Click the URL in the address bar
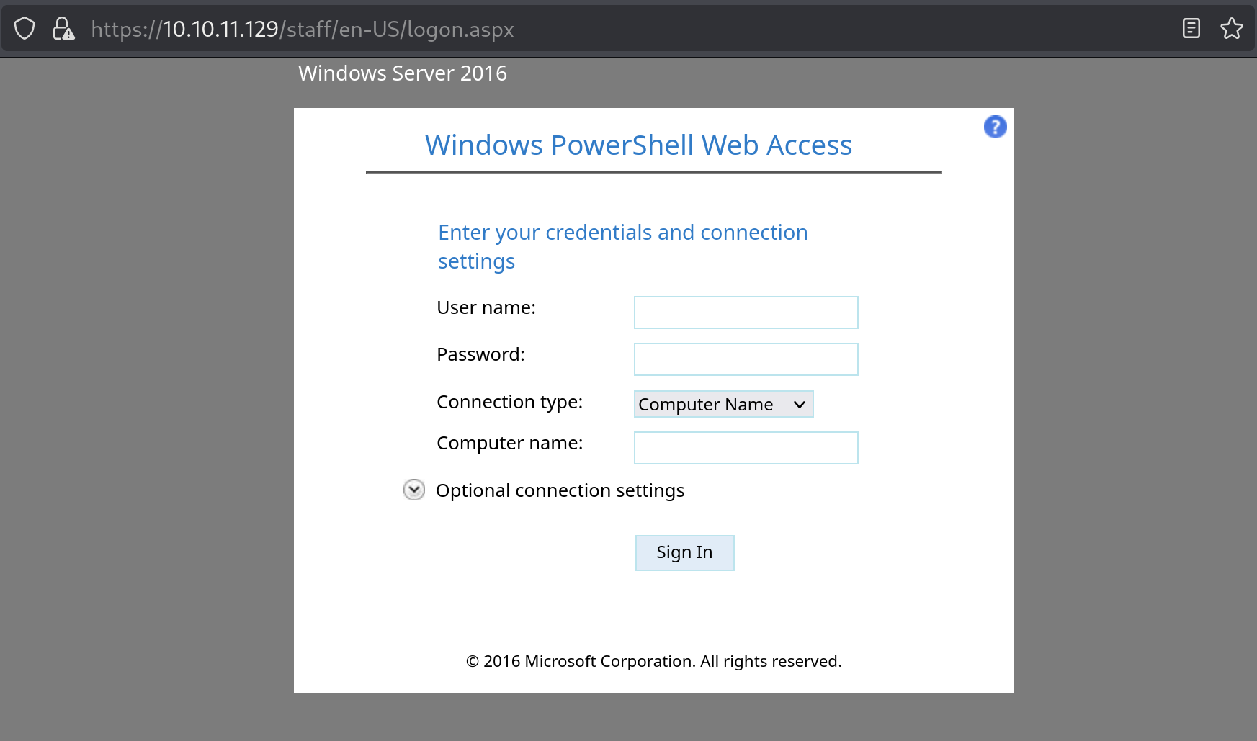The width and height of the screenshot is (1257, 741). [x=303, y=29]
